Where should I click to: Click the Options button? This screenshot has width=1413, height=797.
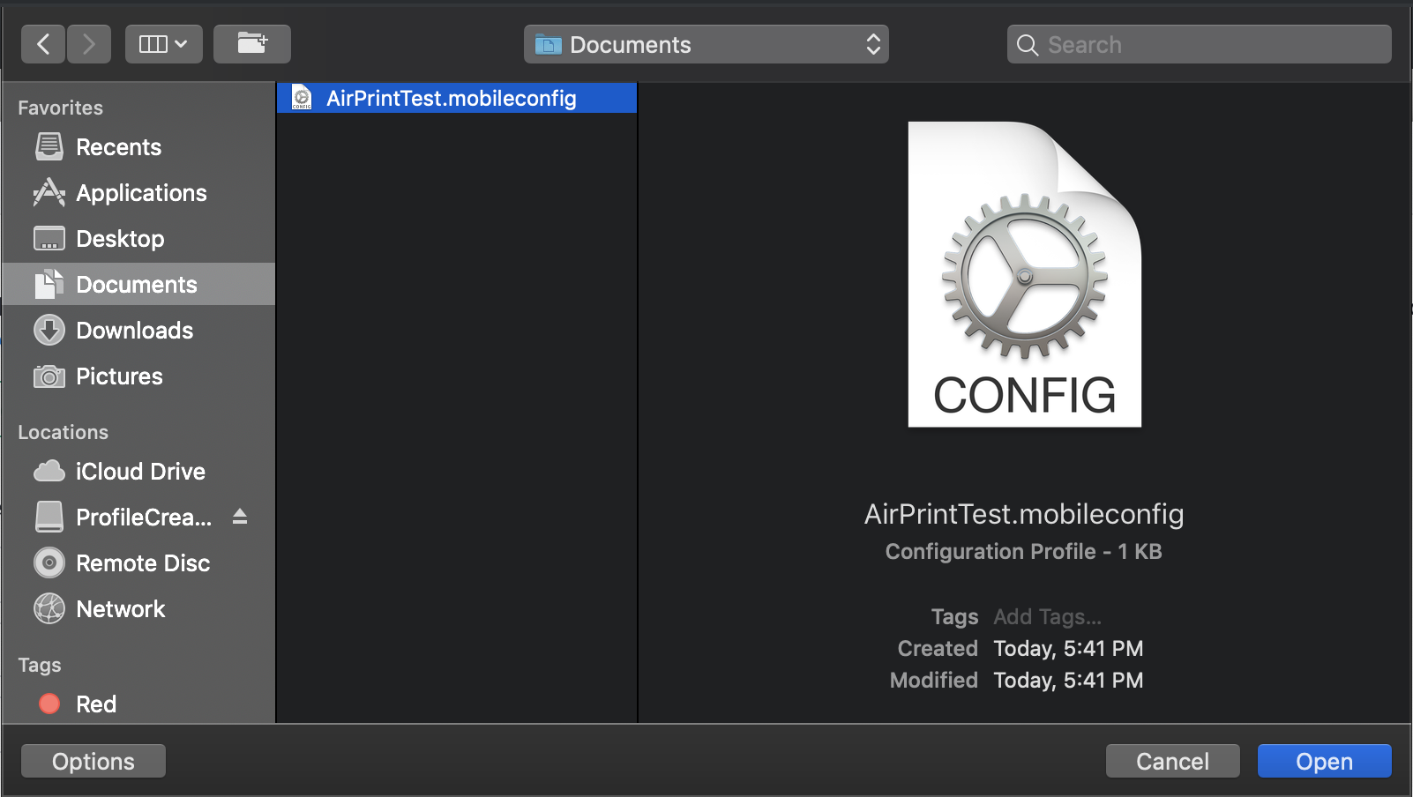[93, 761]
